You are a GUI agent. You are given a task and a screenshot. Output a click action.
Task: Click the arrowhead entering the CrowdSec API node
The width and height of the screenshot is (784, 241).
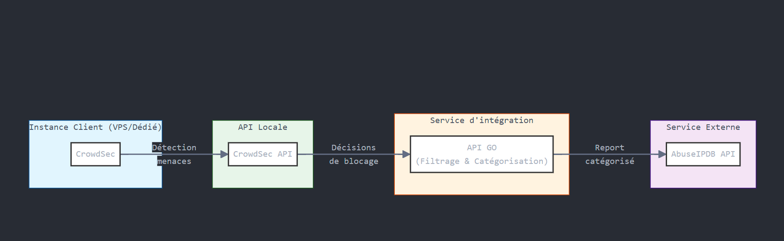point(224,154)
